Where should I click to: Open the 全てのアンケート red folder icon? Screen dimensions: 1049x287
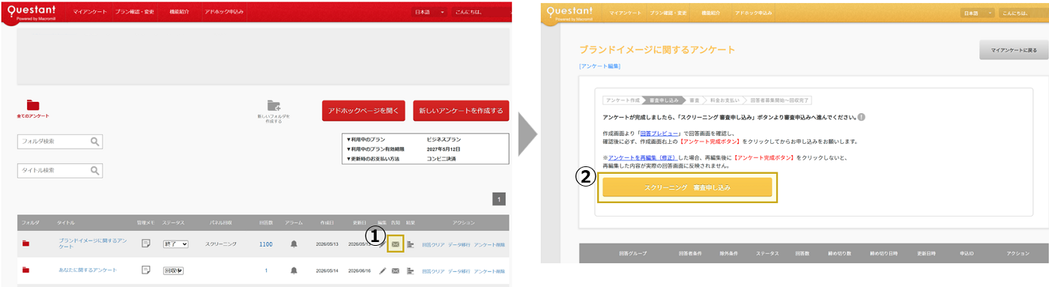click(33, 105)
